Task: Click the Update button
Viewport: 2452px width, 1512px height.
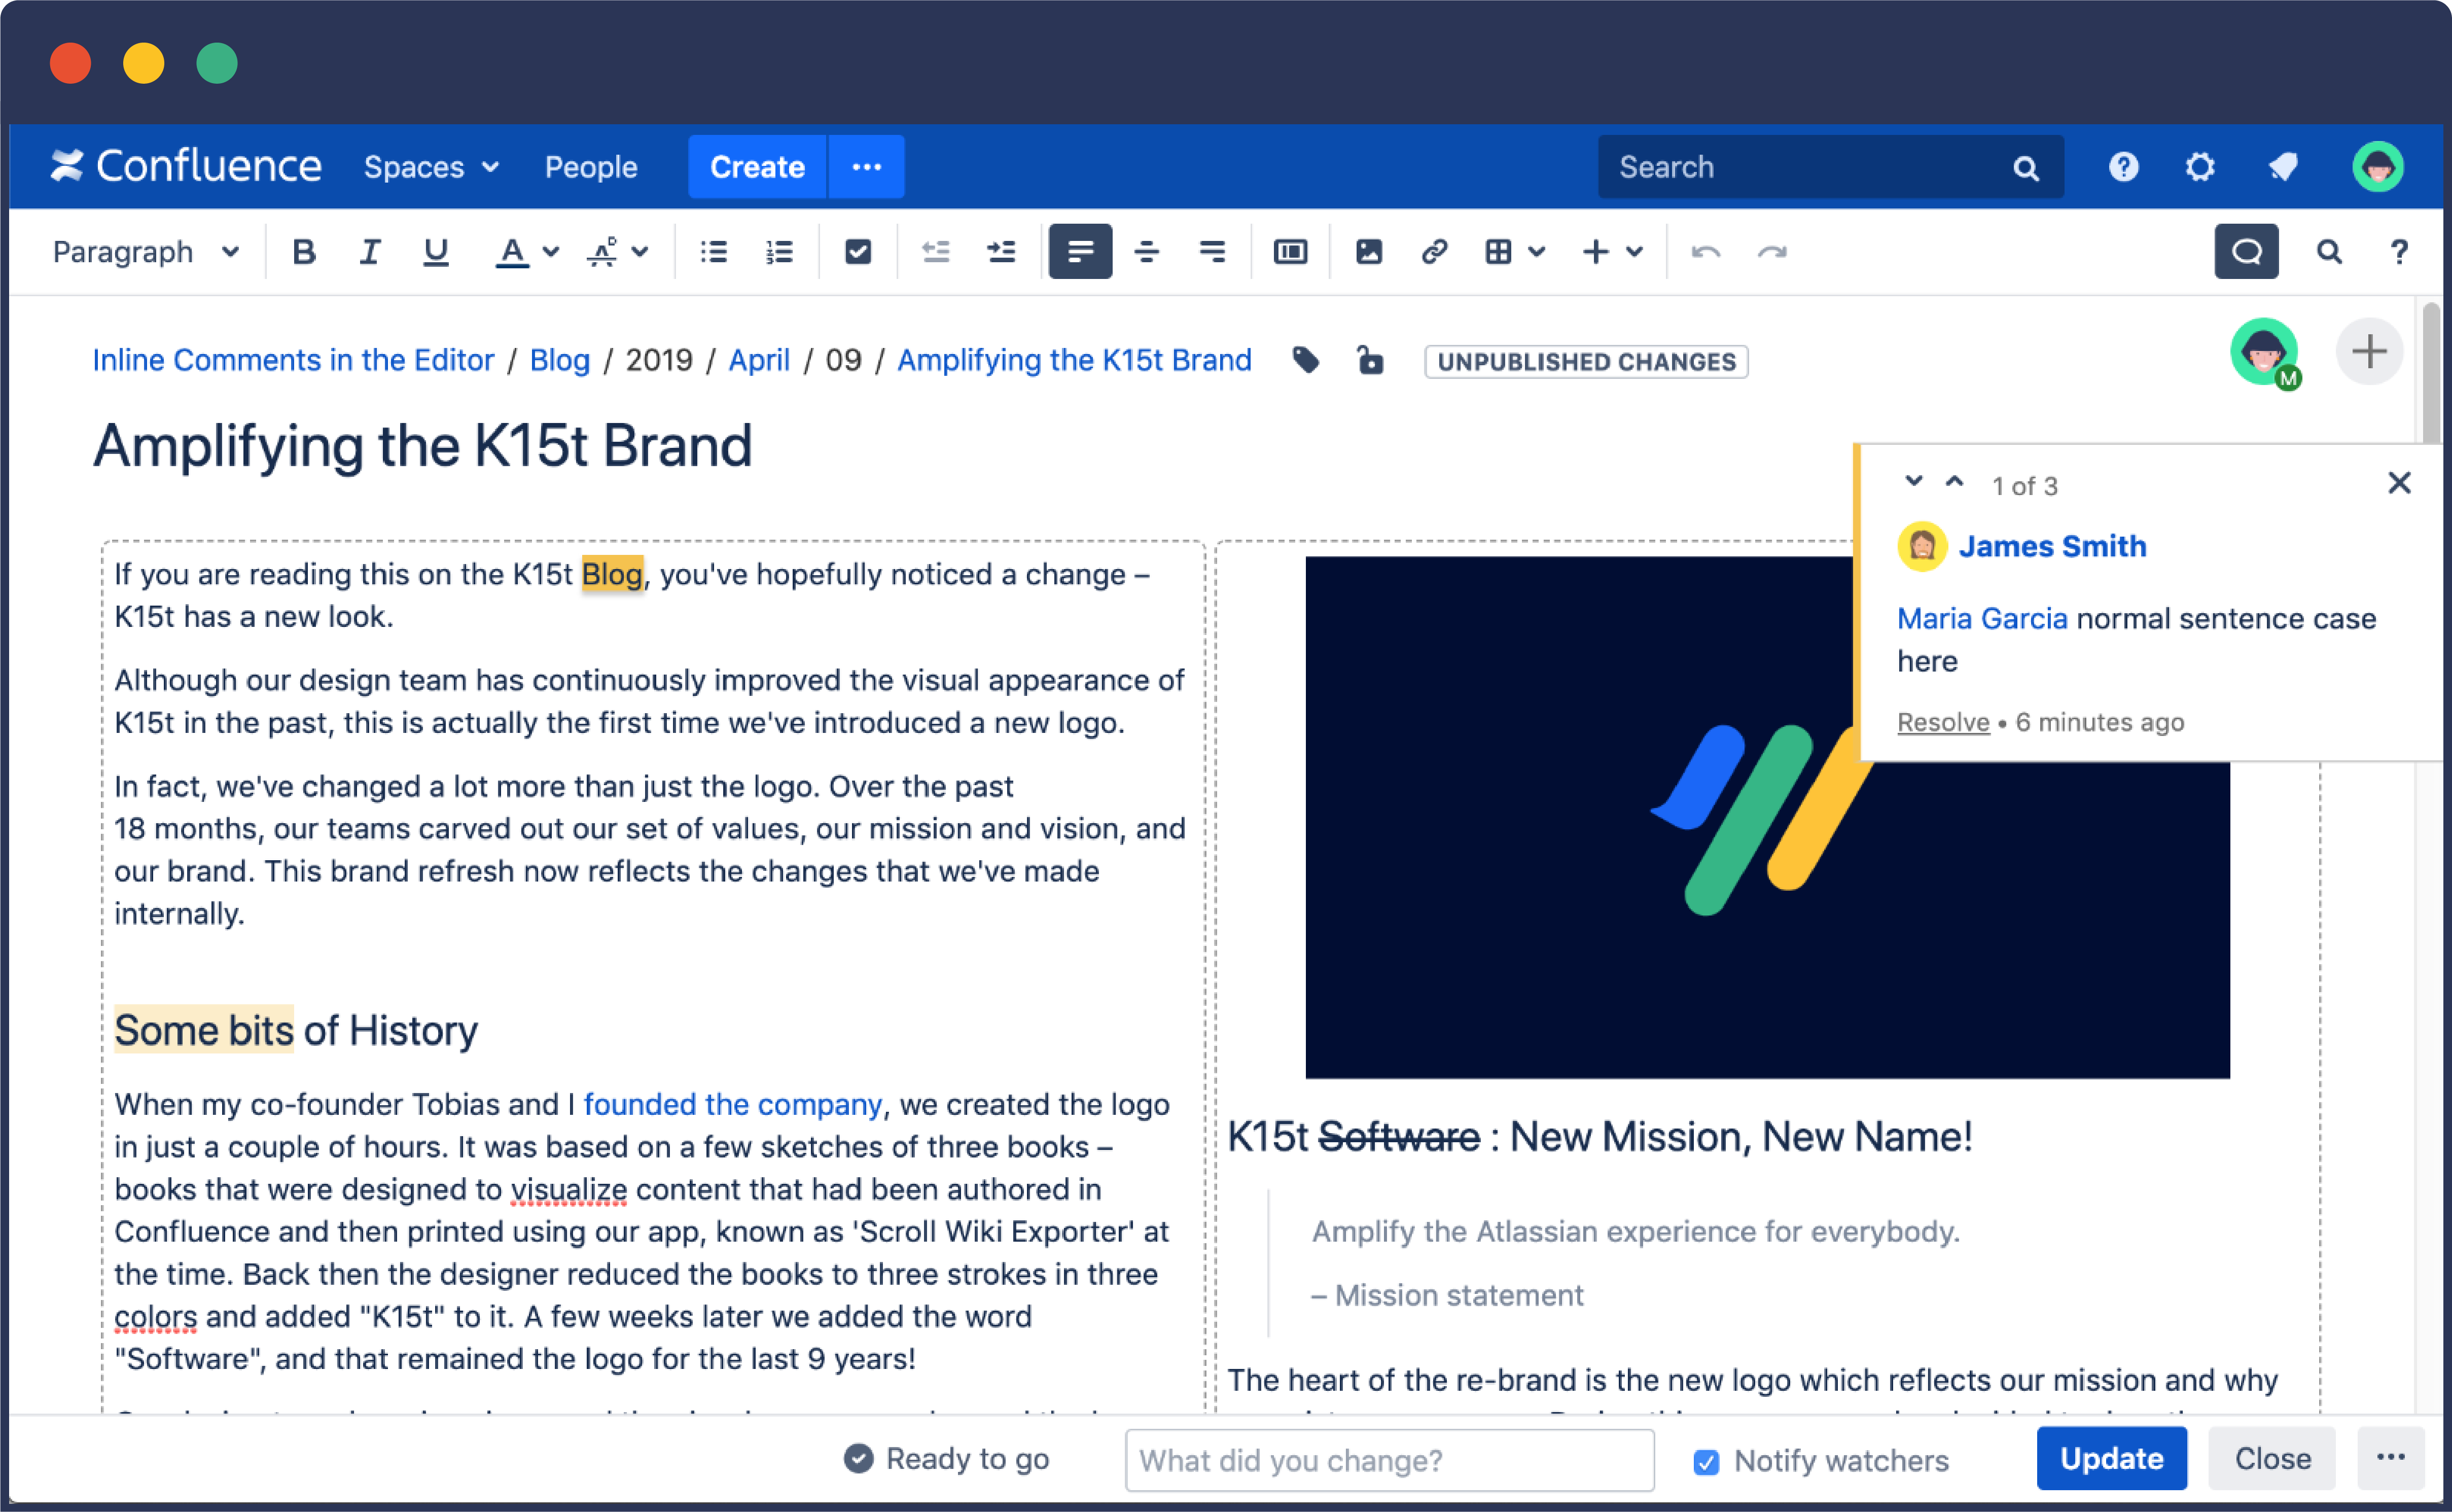Action: click(x=2111, y=1458)
